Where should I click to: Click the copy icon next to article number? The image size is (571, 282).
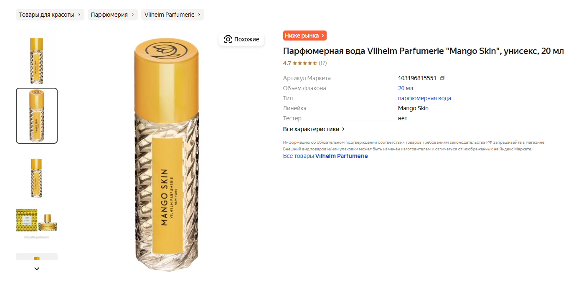(x=442, y=78)
